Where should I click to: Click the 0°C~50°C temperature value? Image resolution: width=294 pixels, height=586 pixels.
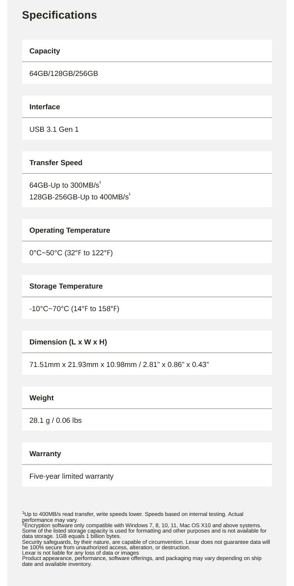[x=71, y=253]
